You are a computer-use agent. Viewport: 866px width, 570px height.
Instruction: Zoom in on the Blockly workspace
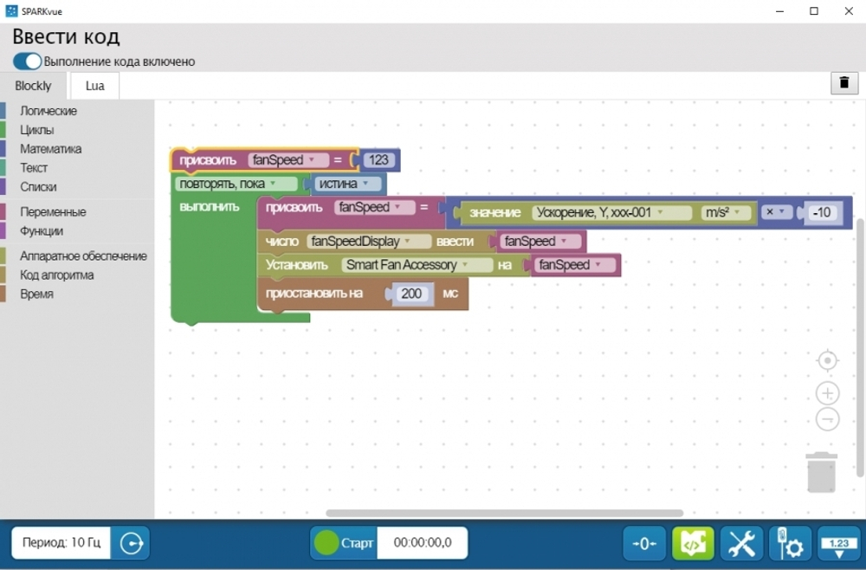pyautogui.click(x=828, y=393)
